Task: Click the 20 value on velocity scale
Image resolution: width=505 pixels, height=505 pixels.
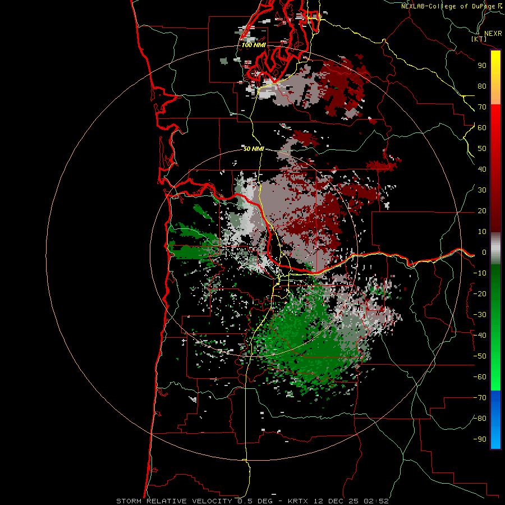Action: point(482,211)
